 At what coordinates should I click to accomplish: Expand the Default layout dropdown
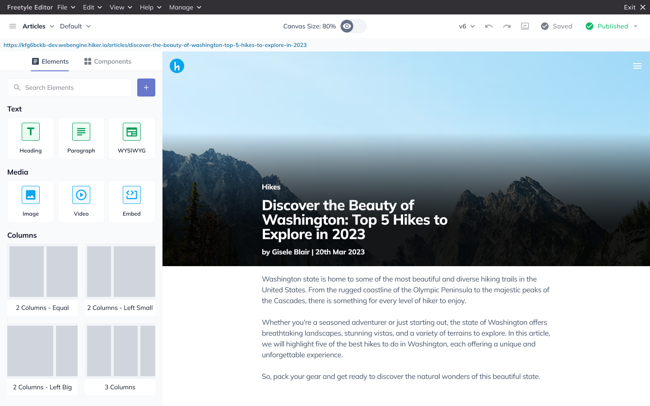[x=75, y=26]
